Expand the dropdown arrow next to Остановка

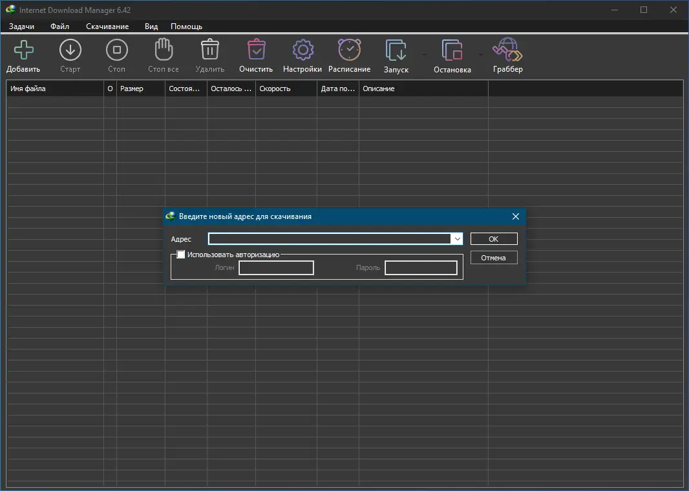click(x=480, y=55)
